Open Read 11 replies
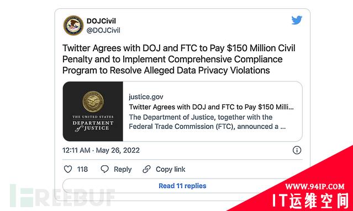This screenshot has width=353, height=211. tap(182, 186)
